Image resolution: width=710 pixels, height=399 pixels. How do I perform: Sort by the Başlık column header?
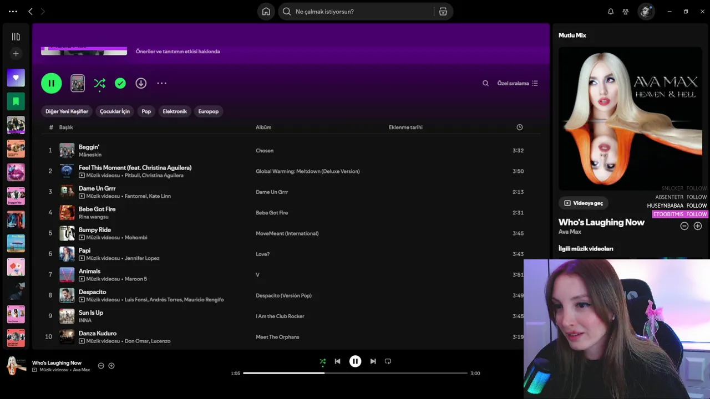[66, 127]
